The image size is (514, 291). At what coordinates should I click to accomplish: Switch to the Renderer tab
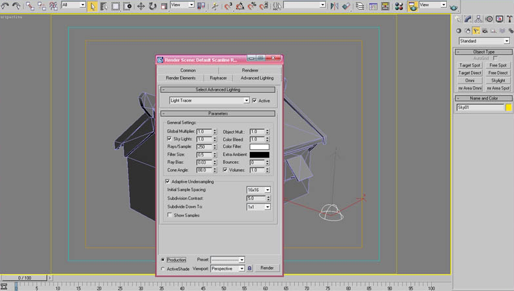(x=250, y=70)
